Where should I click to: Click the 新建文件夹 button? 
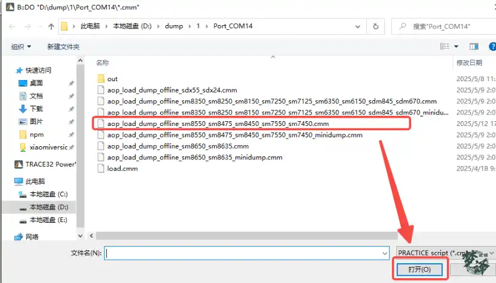[x=63, y=47]
